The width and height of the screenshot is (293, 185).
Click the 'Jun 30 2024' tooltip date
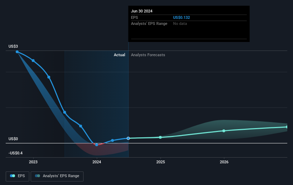point(142,11)
